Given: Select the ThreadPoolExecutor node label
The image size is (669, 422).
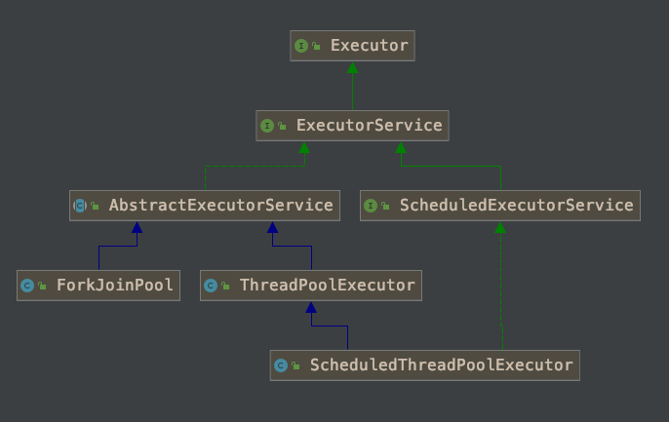Looking at the screenshot, I should [328, 285].
